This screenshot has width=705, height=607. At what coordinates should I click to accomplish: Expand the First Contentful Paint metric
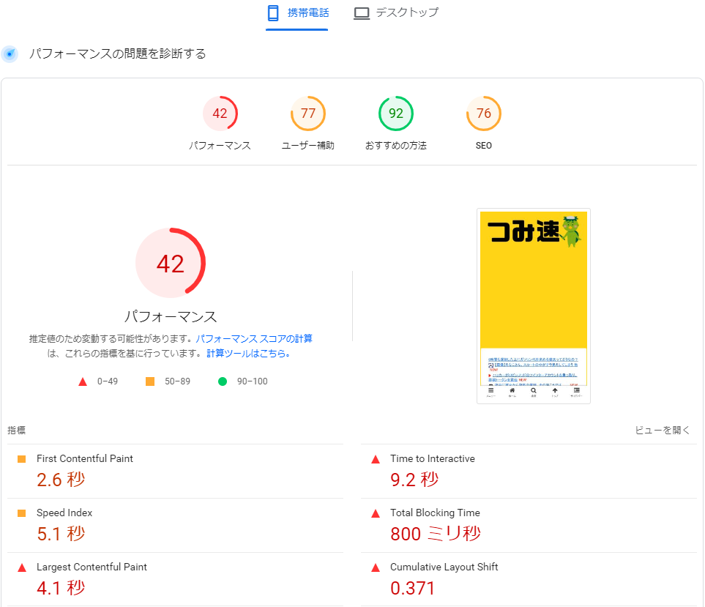coord(176,472)
